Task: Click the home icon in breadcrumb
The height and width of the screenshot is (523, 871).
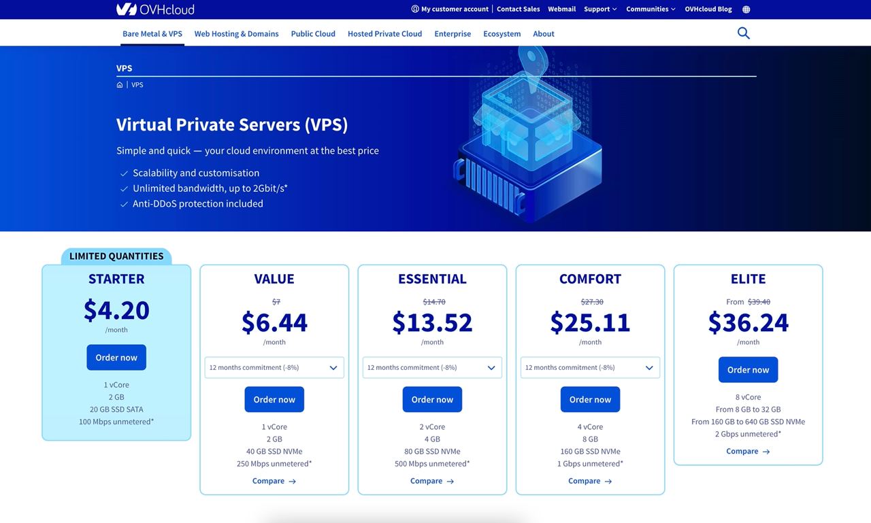Action: 120,85
